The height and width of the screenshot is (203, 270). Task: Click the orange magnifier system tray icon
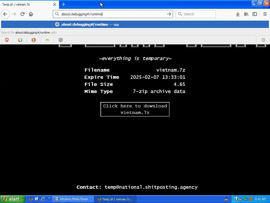(250, 199)
